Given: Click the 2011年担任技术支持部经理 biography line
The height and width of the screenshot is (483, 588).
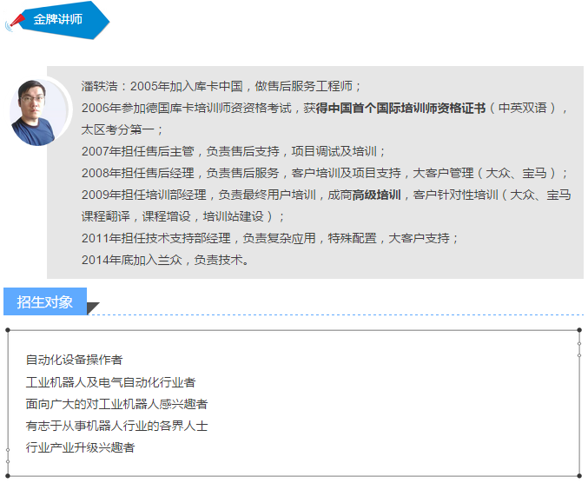Looking at the screenshot, I should pos(269,238).
